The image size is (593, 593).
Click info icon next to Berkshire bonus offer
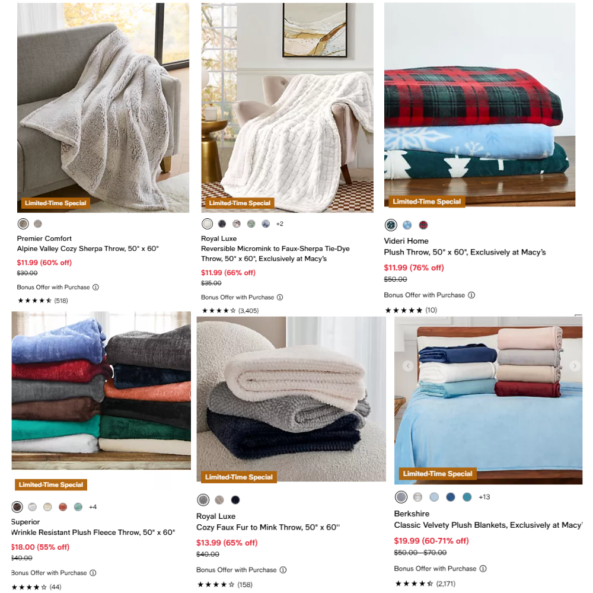pos(483,569)
